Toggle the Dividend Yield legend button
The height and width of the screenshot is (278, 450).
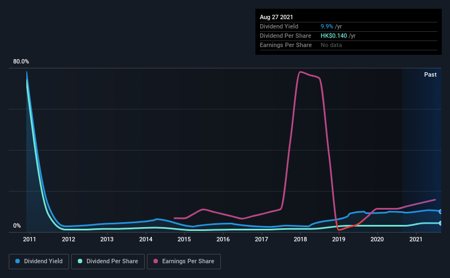click(39, 262)
